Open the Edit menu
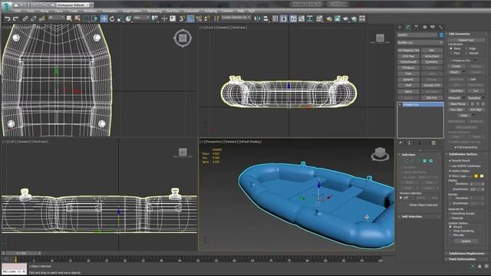The width and height of the screenshot is (491, 276). click(18, 11)
